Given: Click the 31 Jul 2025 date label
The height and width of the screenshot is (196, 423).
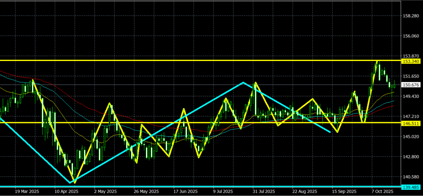Looking at the screenshot, I should pyautogui.click(x=264, y=191).
